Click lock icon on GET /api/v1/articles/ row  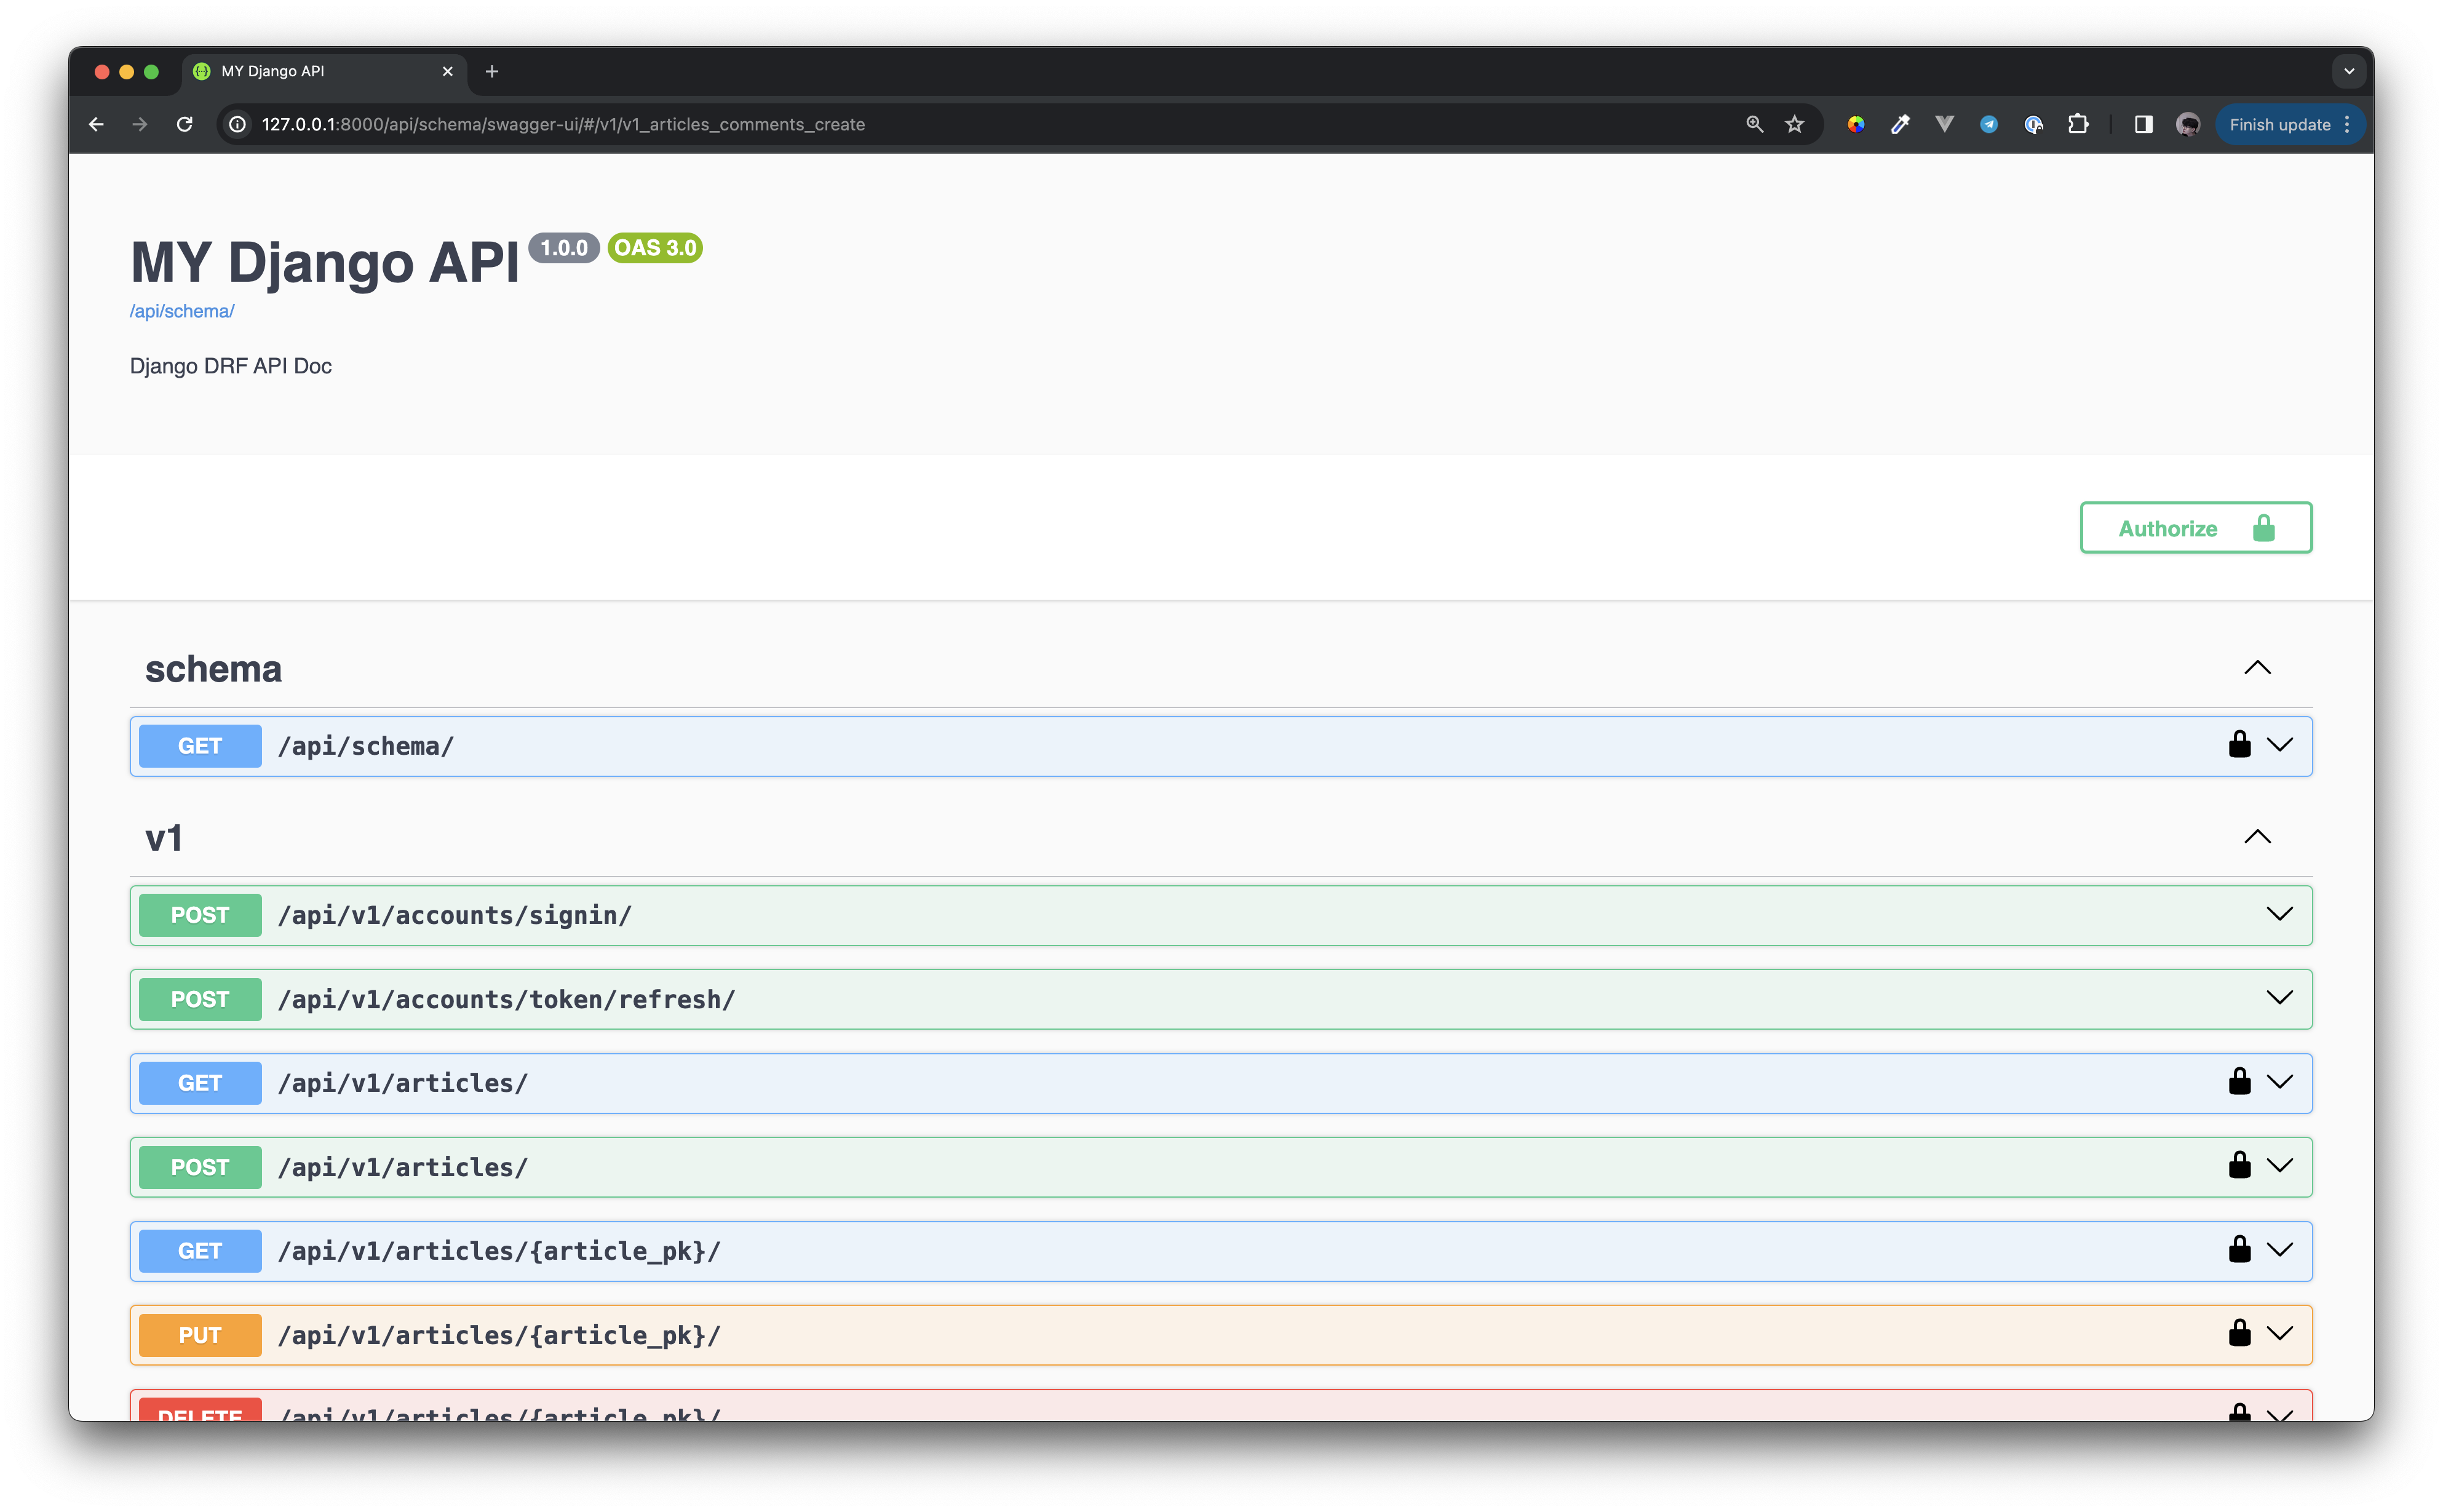pyautogui.click(x=2239, y=1082)
